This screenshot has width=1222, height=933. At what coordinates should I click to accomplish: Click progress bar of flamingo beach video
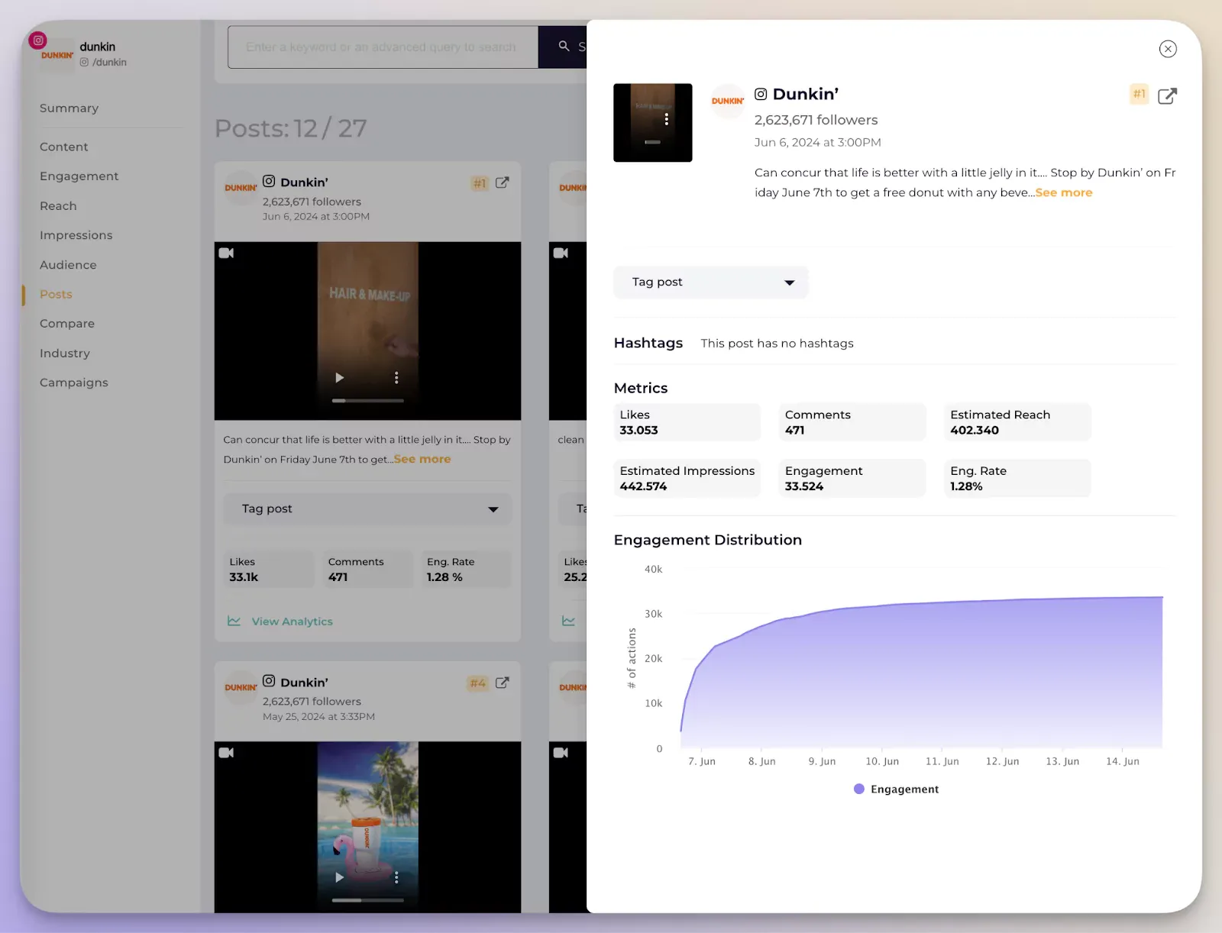point(367,900)
